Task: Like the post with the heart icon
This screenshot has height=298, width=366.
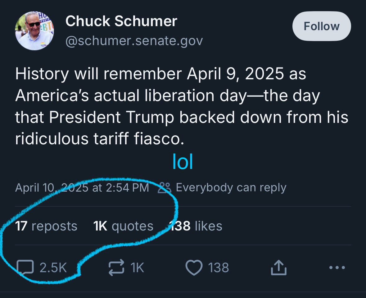Action: (x=194, y=268)
